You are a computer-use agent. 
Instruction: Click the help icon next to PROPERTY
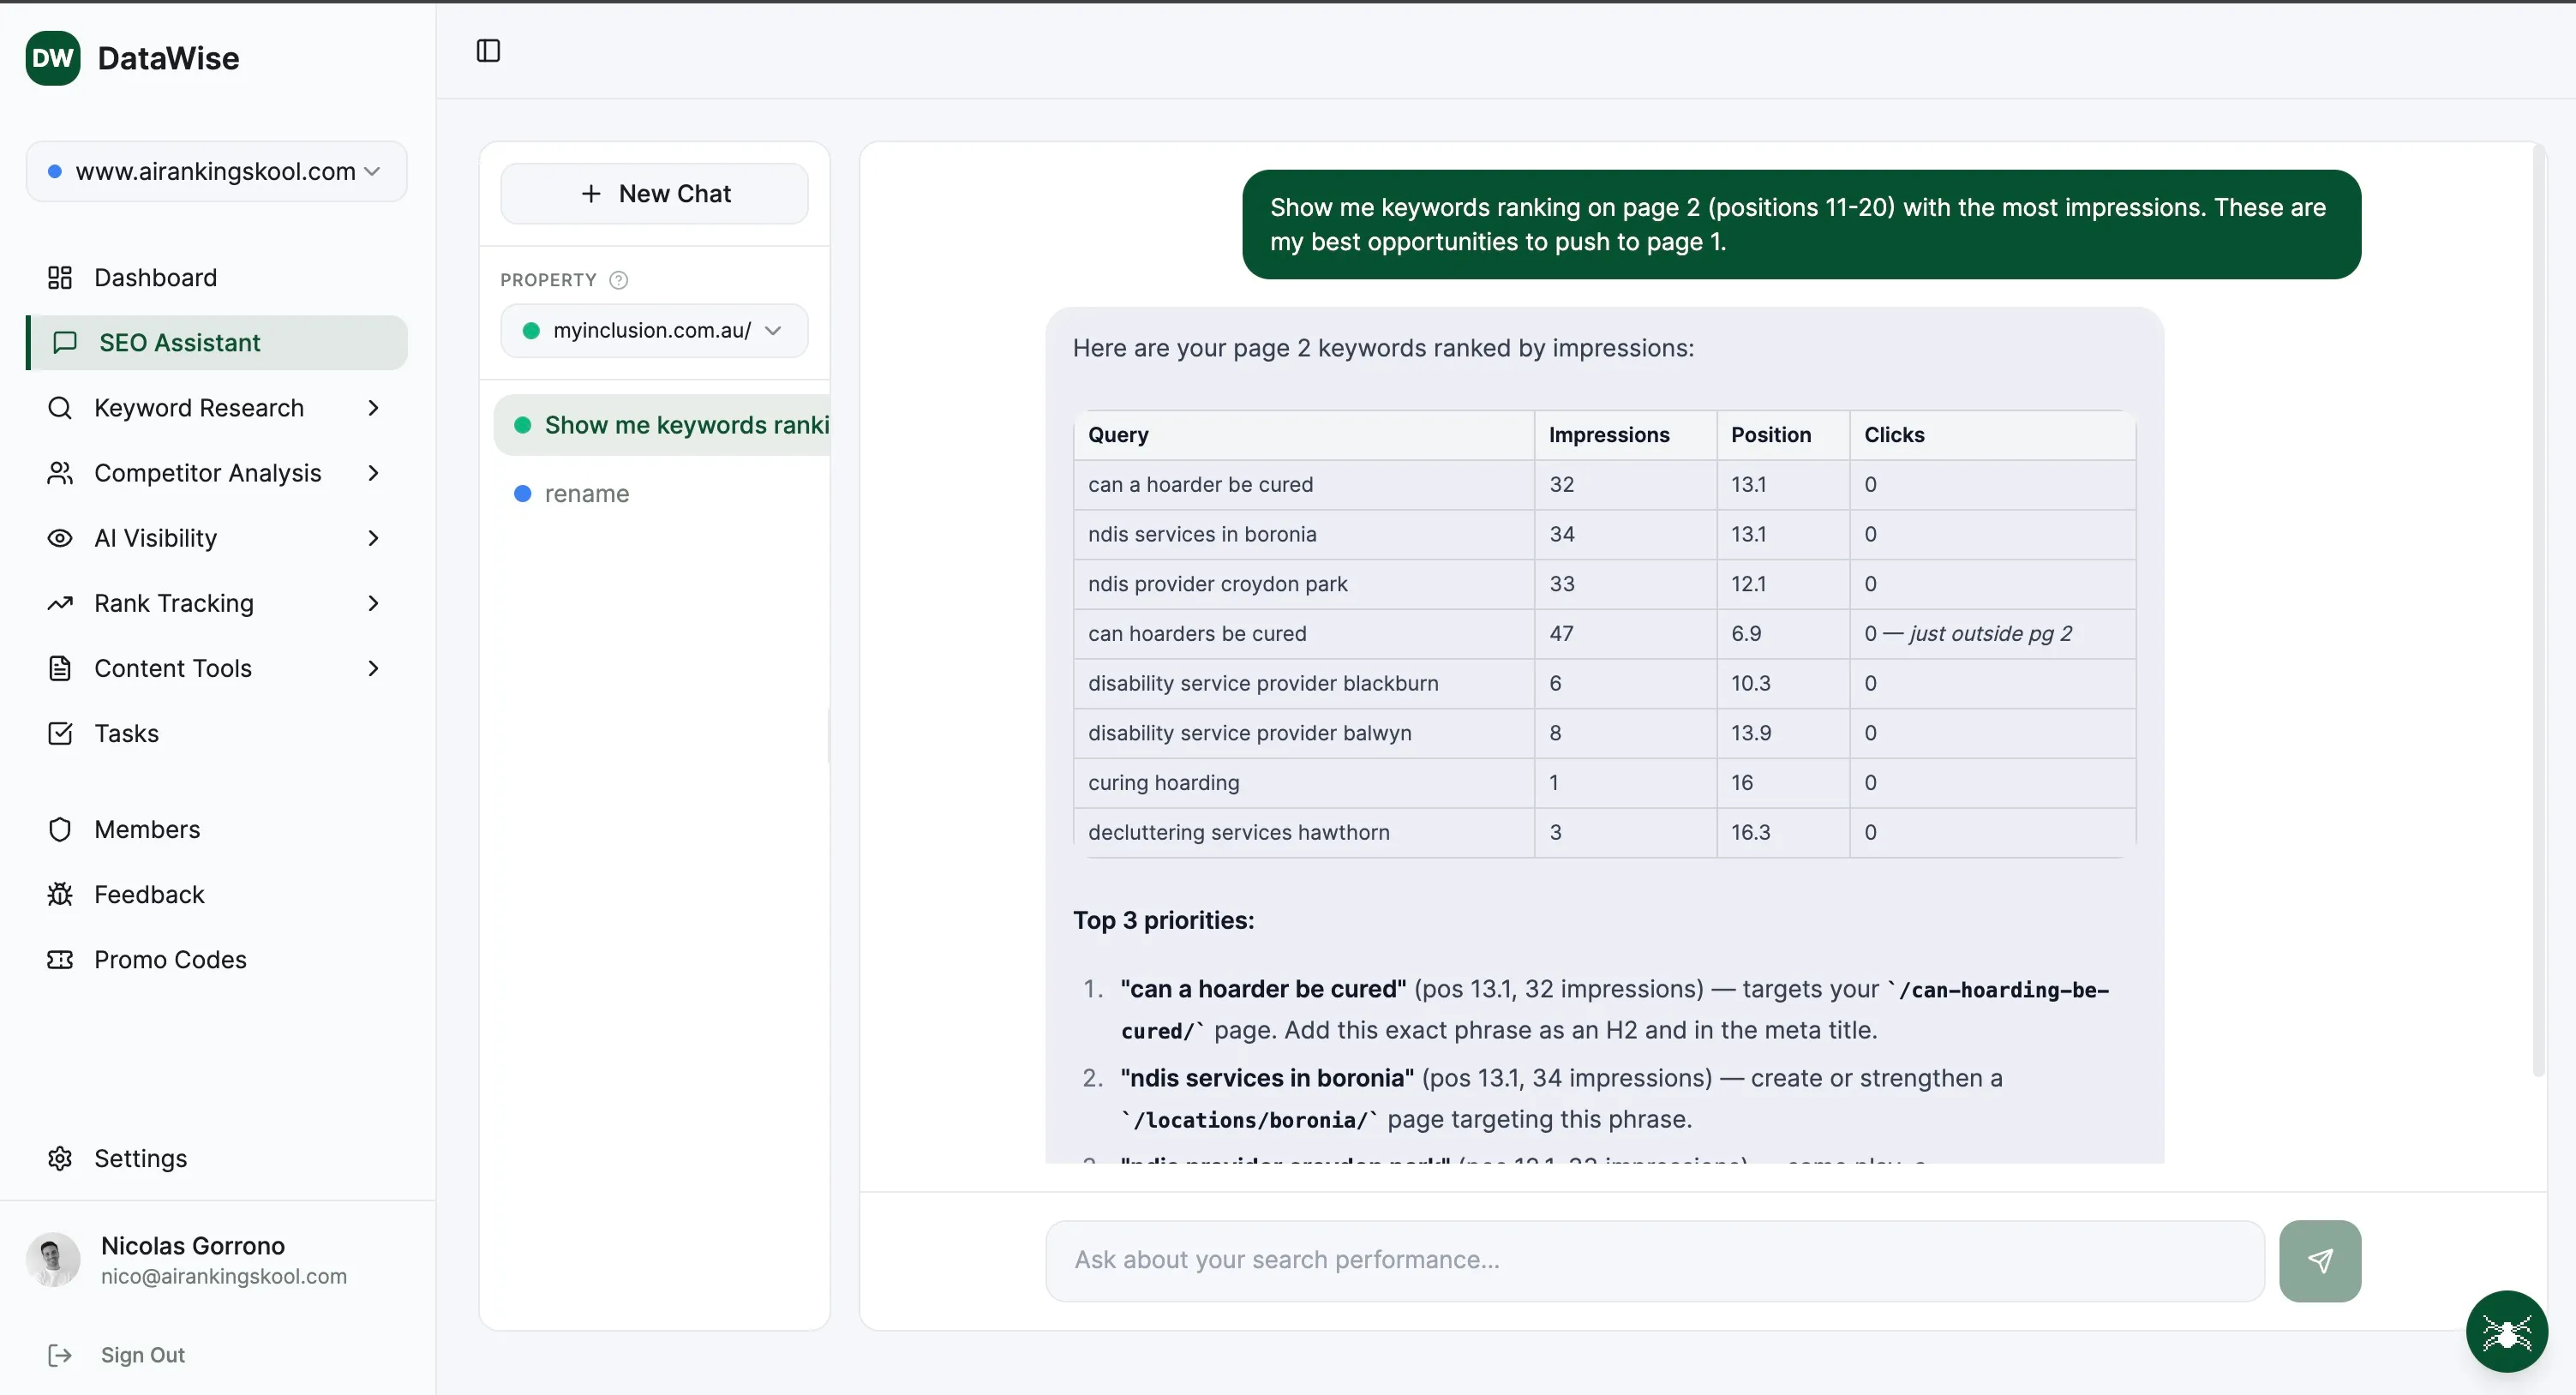point(618,280)
